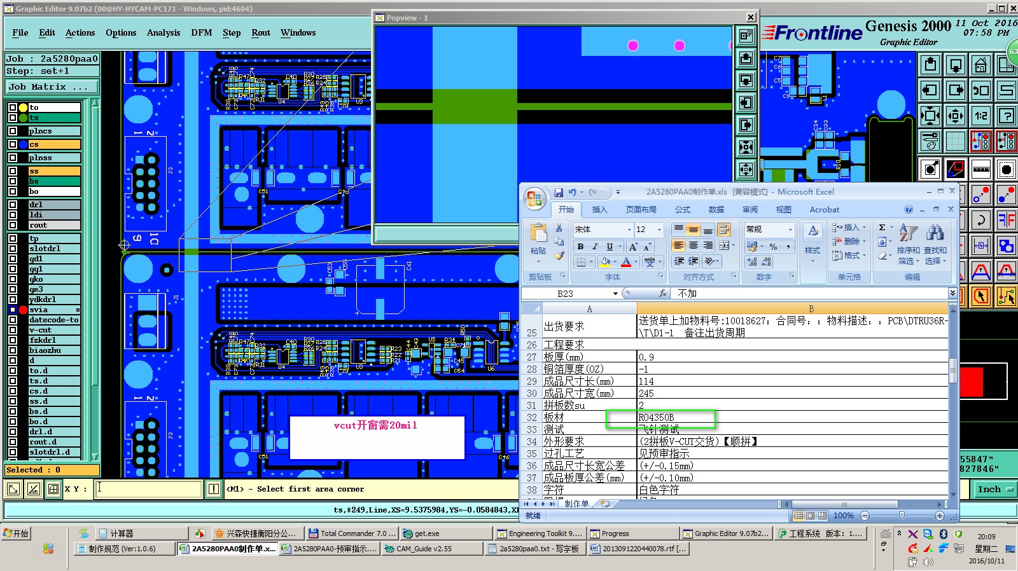The image size is (1018, 571).
Task: Click the Job Matrix ... button
Action: 52,87
